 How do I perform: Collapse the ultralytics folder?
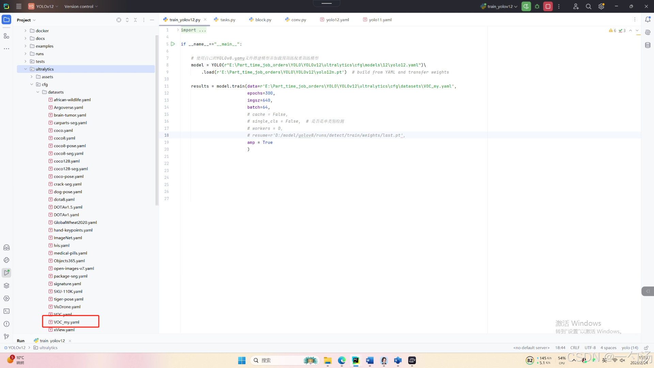(x=26, y=69)
